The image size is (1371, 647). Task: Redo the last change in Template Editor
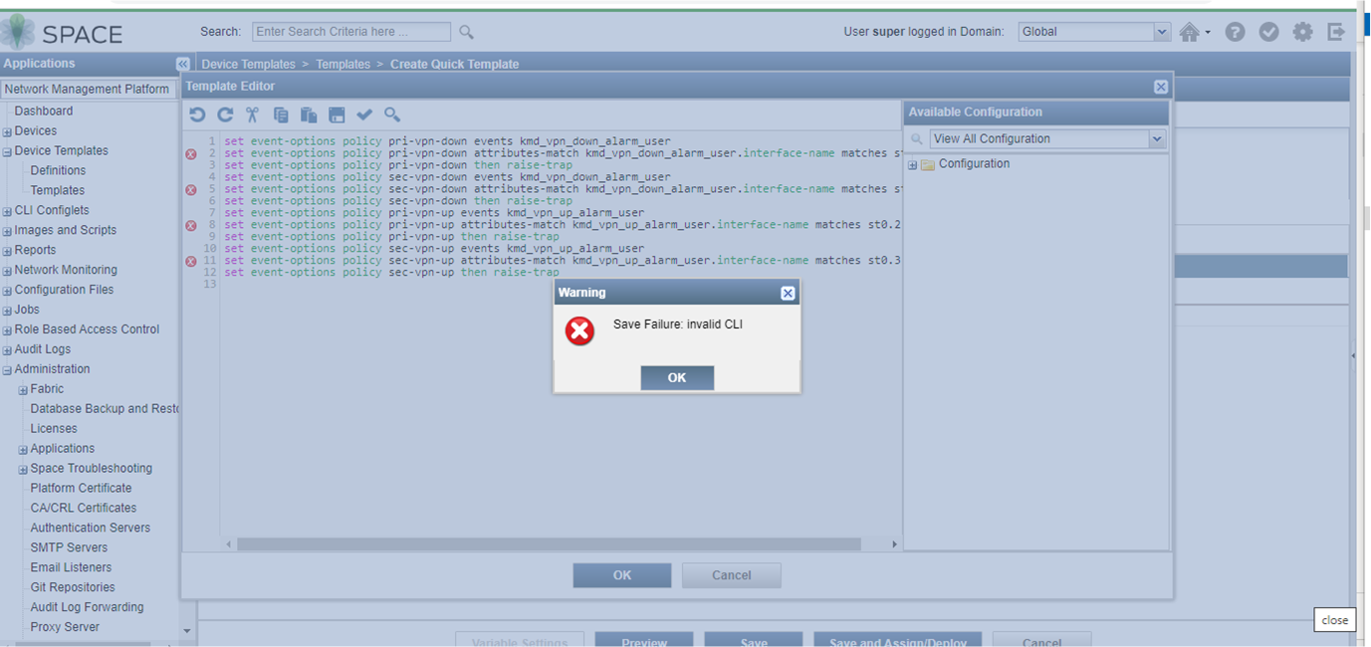[x=225, y=114]
